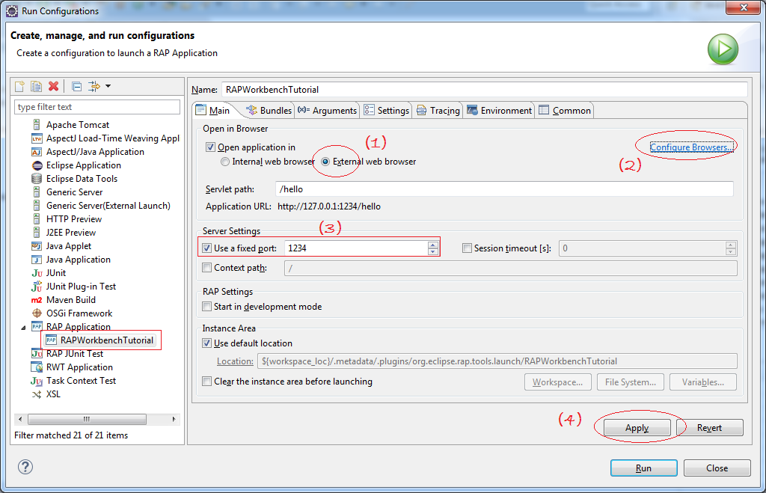Select the HTTP Preview icon
Image resolution: width=766 pixels, height=493 pixels.
[x=37, y=219]
